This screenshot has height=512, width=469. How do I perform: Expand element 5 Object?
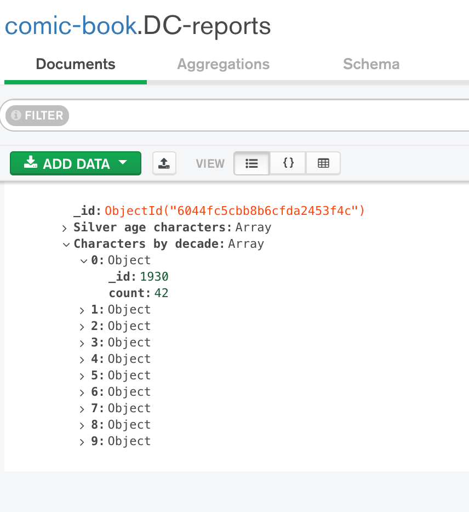tap(82, 376)
